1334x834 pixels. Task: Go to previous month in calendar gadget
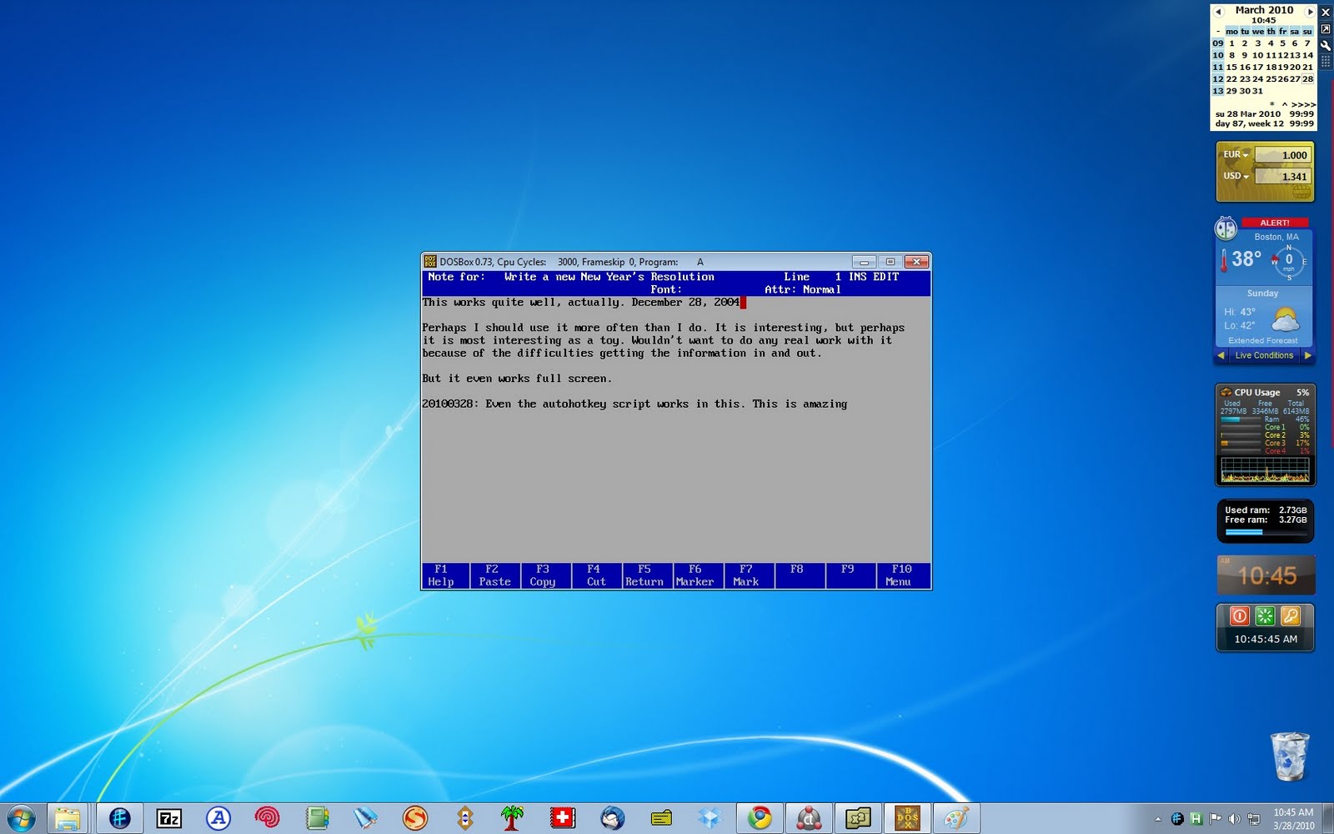(x=1218, y=11)
